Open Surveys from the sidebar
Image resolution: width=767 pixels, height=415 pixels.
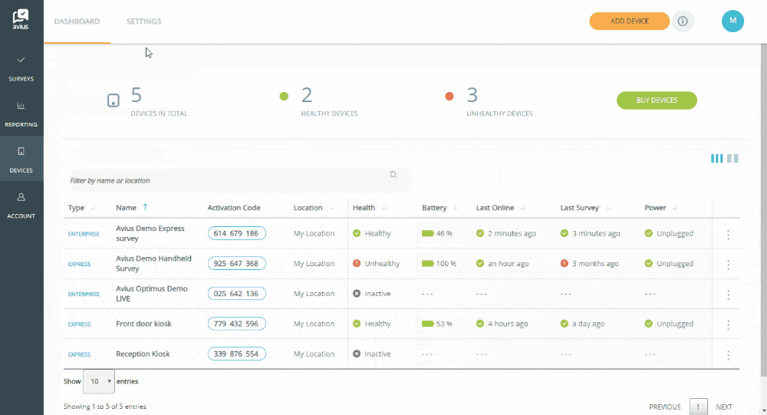(x=21, y=68)
